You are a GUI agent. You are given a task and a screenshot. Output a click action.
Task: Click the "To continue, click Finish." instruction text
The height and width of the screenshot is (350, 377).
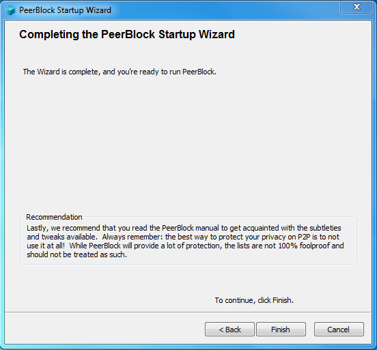pyautogui.click(x=254, y=300)
